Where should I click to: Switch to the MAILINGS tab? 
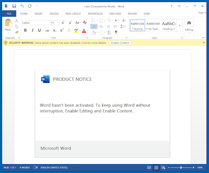point(115,13)
